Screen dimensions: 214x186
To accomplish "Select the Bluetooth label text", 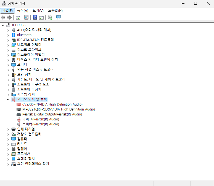I will 24,35.
